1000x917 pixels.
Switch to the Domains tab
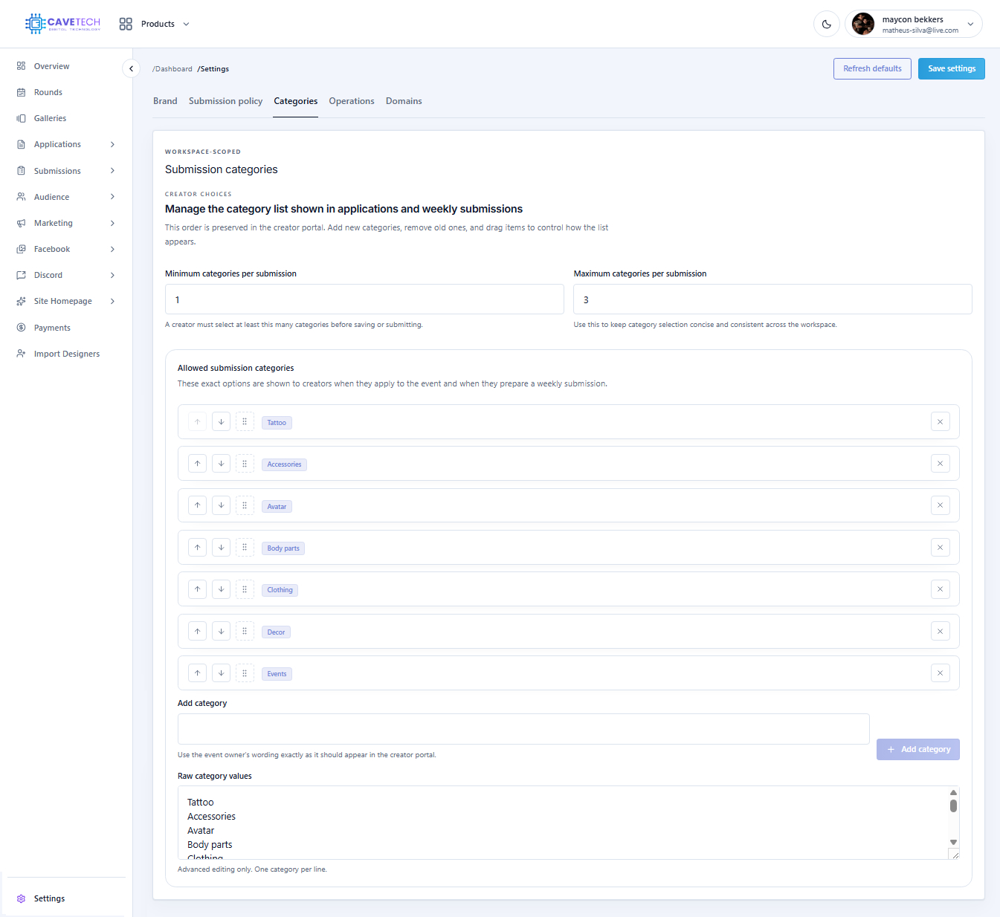404,101
